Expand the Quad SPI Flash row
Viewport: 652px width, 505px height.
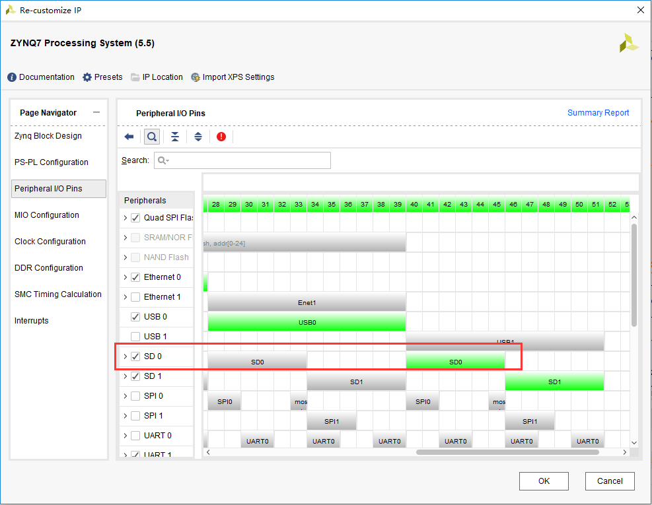[x=125, y=218]
